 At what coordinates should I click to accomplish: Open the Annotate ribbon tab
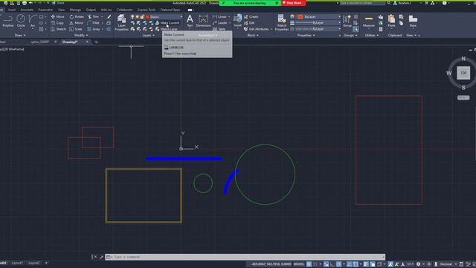(x=27, y=10)
